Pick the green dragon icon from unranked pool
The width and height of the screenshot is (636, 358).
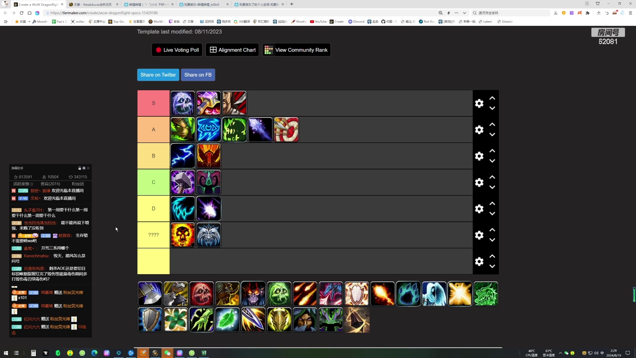pyautogui.click(x=486, y=294)
